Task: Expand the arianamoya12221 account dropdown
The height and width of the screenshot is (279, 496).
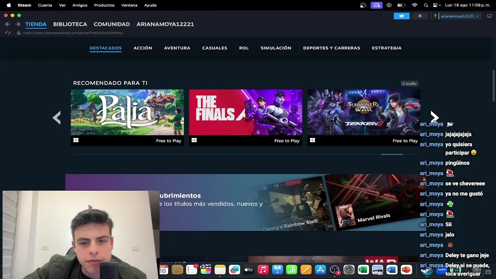Action: tap(460, 16)
